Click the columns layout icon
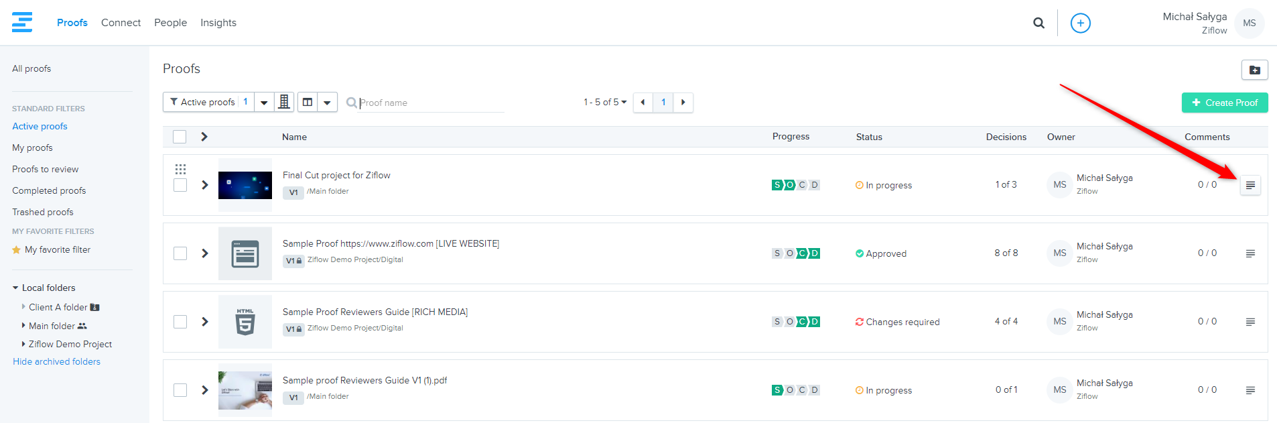The width and height of the screenshot is (1277, 423). pos(308,102)
